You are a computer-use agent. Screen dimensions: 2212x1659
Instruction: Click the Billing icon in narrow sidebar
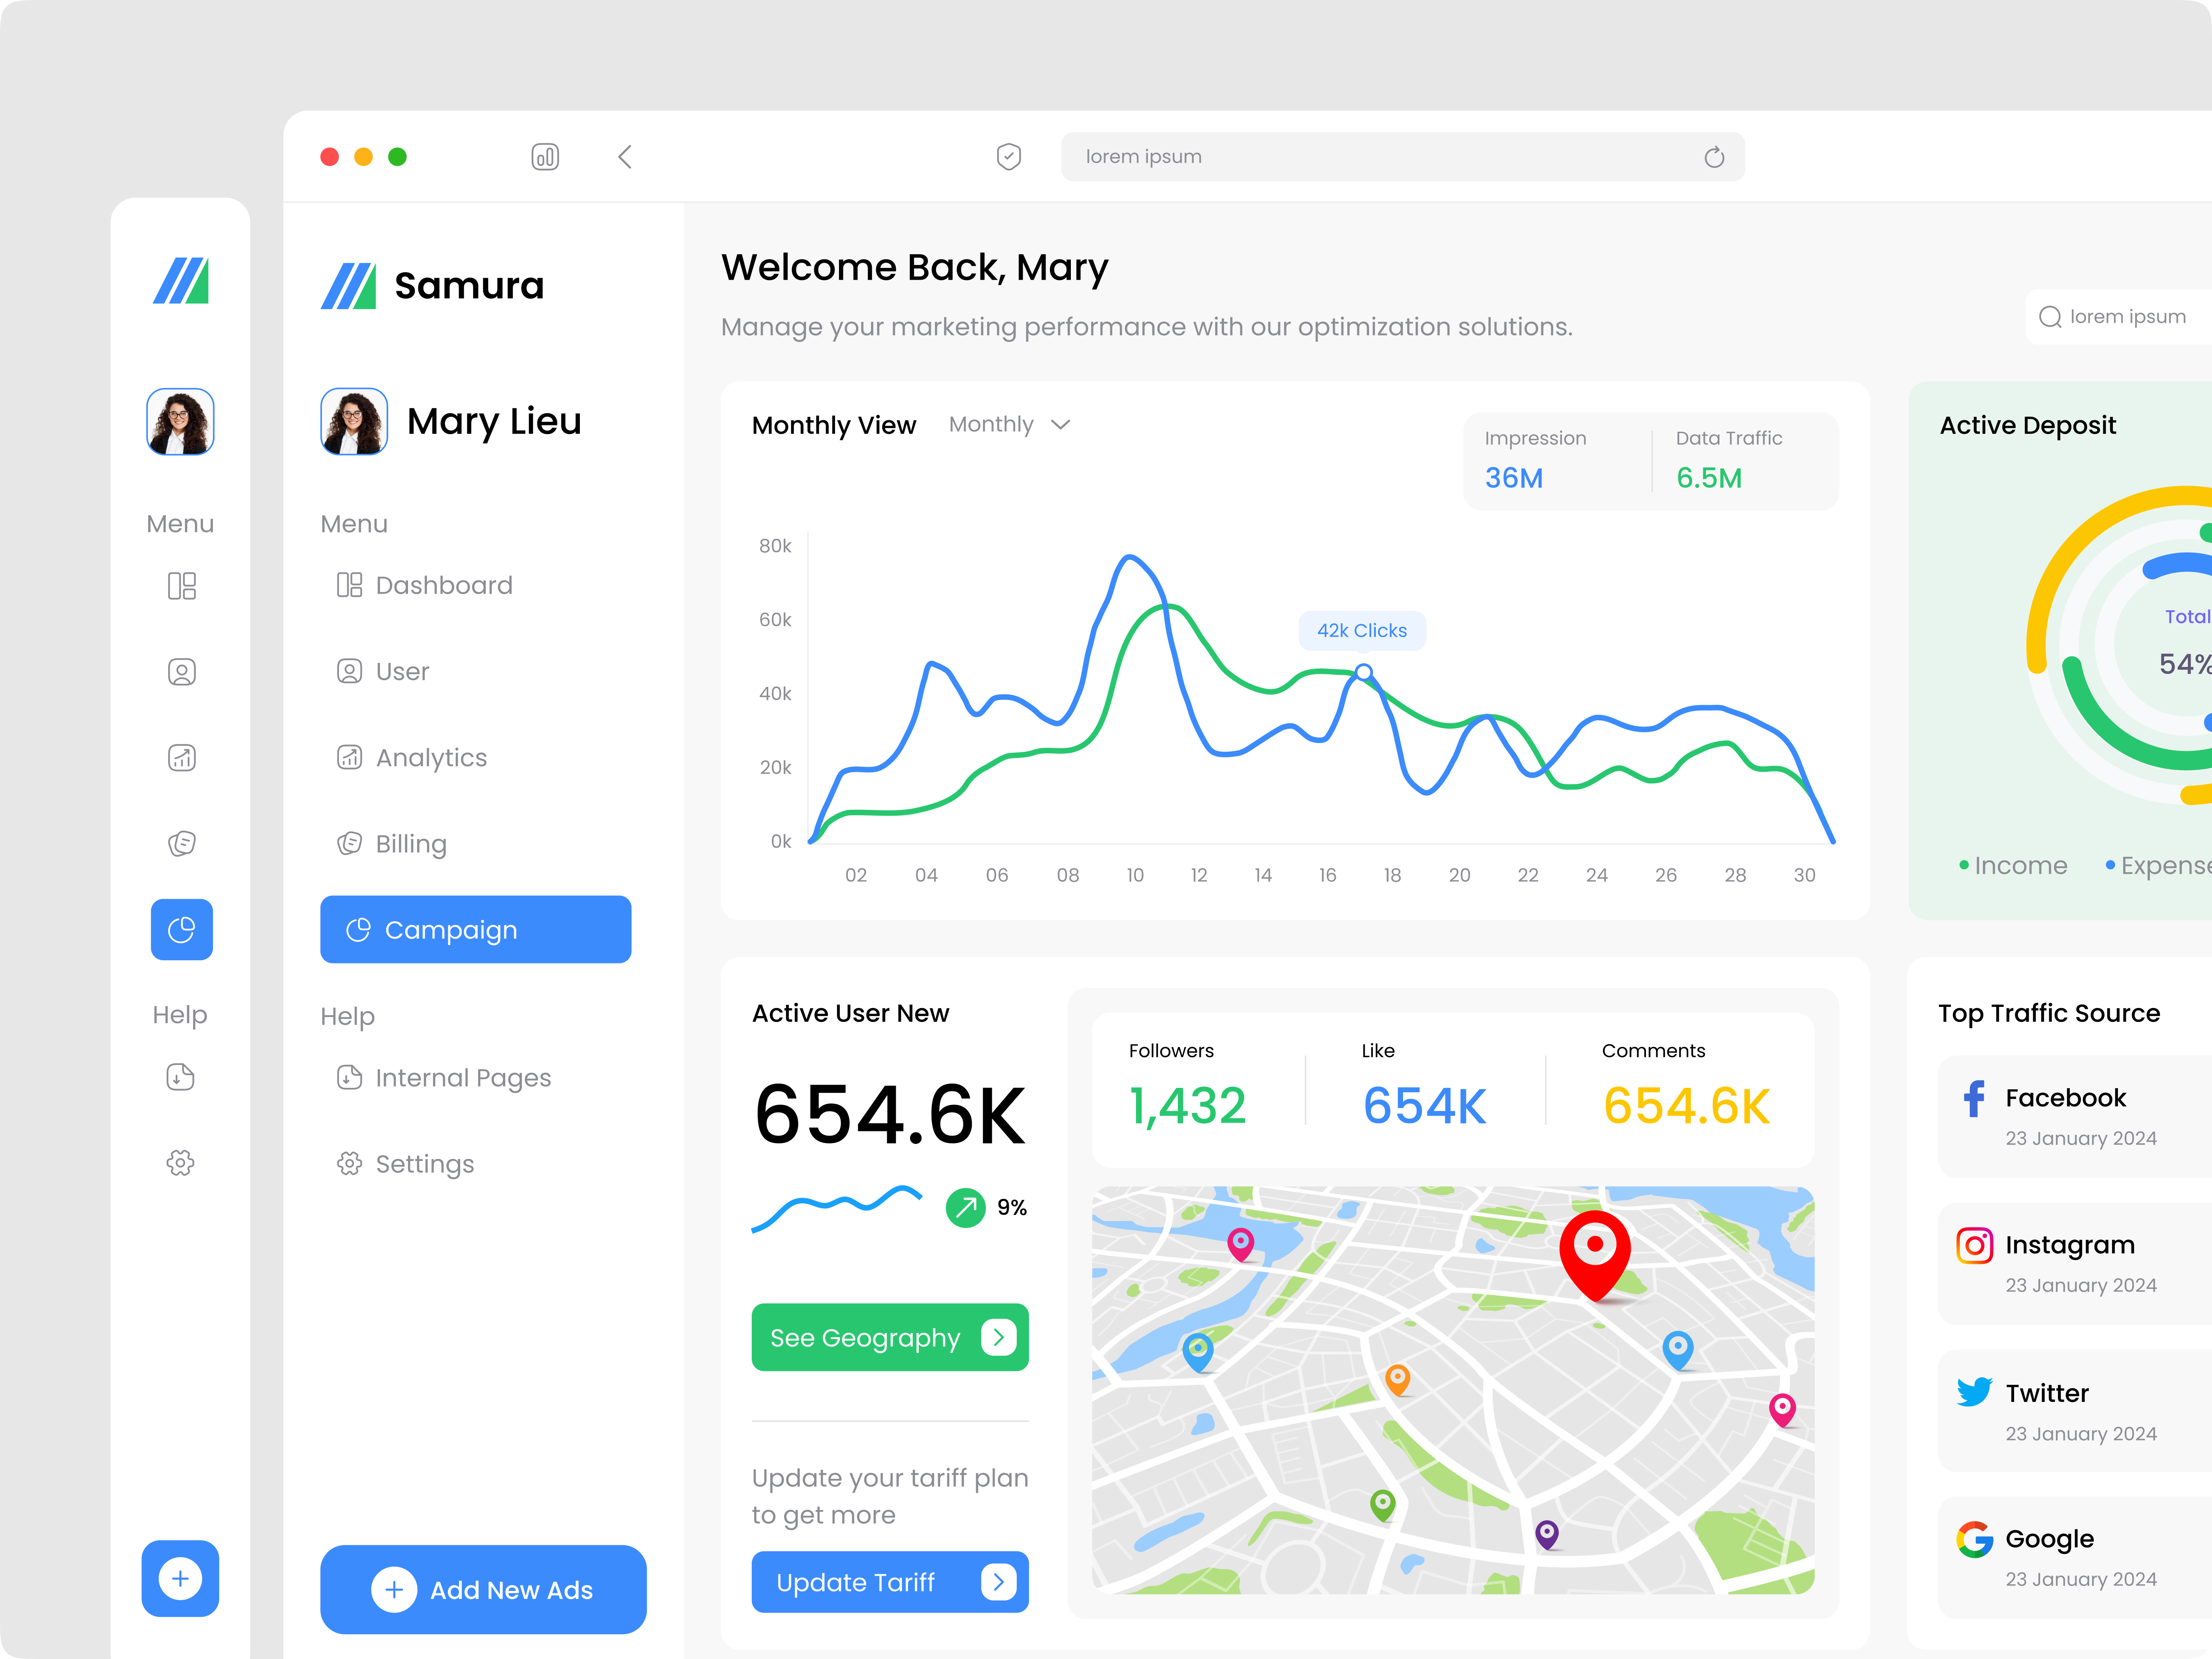click(181, 844)
